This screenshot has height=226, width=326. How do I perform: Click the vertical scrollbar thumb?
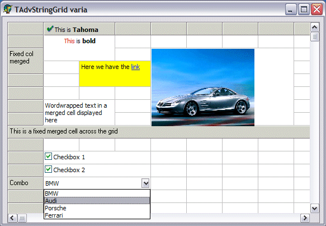[x=315, y=36]
